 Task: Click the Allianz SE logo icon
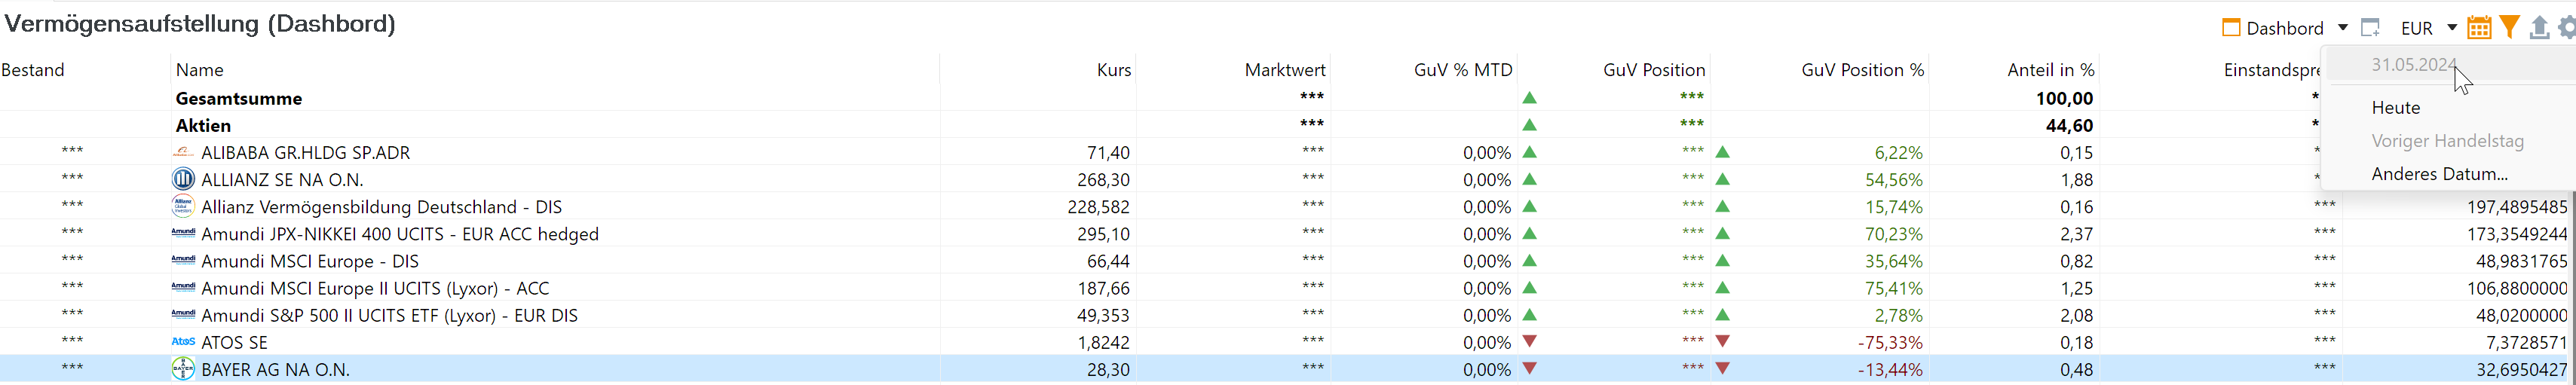coord(183,179)
